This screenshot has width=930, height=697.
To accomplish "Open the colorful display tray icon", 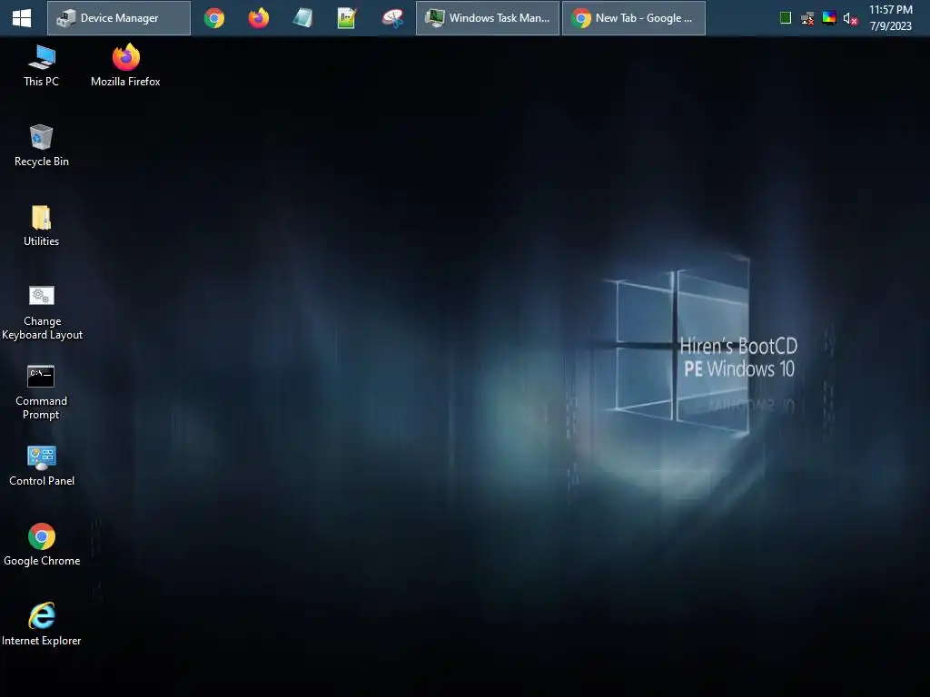I will point(829,18).
